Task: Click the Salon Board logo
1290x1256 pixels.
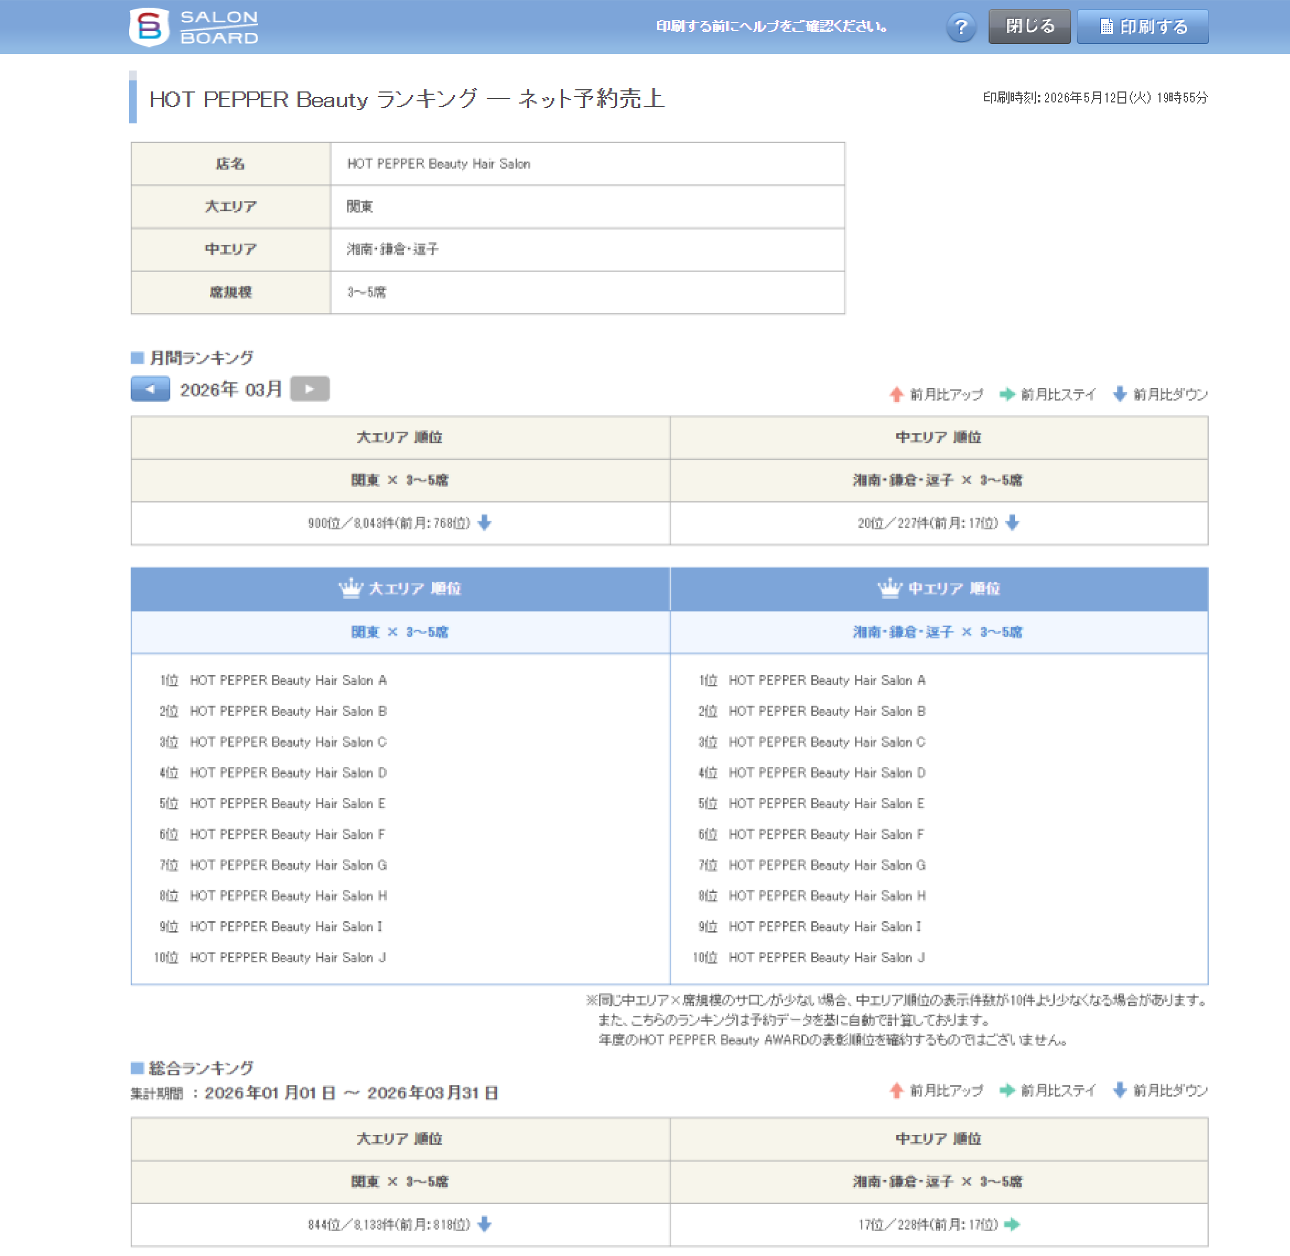Action: pos(193,27)
